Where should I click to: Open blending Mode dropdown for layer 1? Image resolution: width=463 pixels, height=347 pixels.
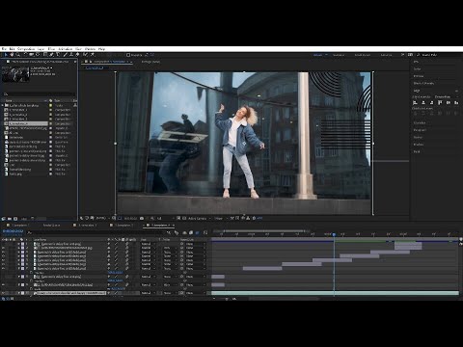[149, 244]
